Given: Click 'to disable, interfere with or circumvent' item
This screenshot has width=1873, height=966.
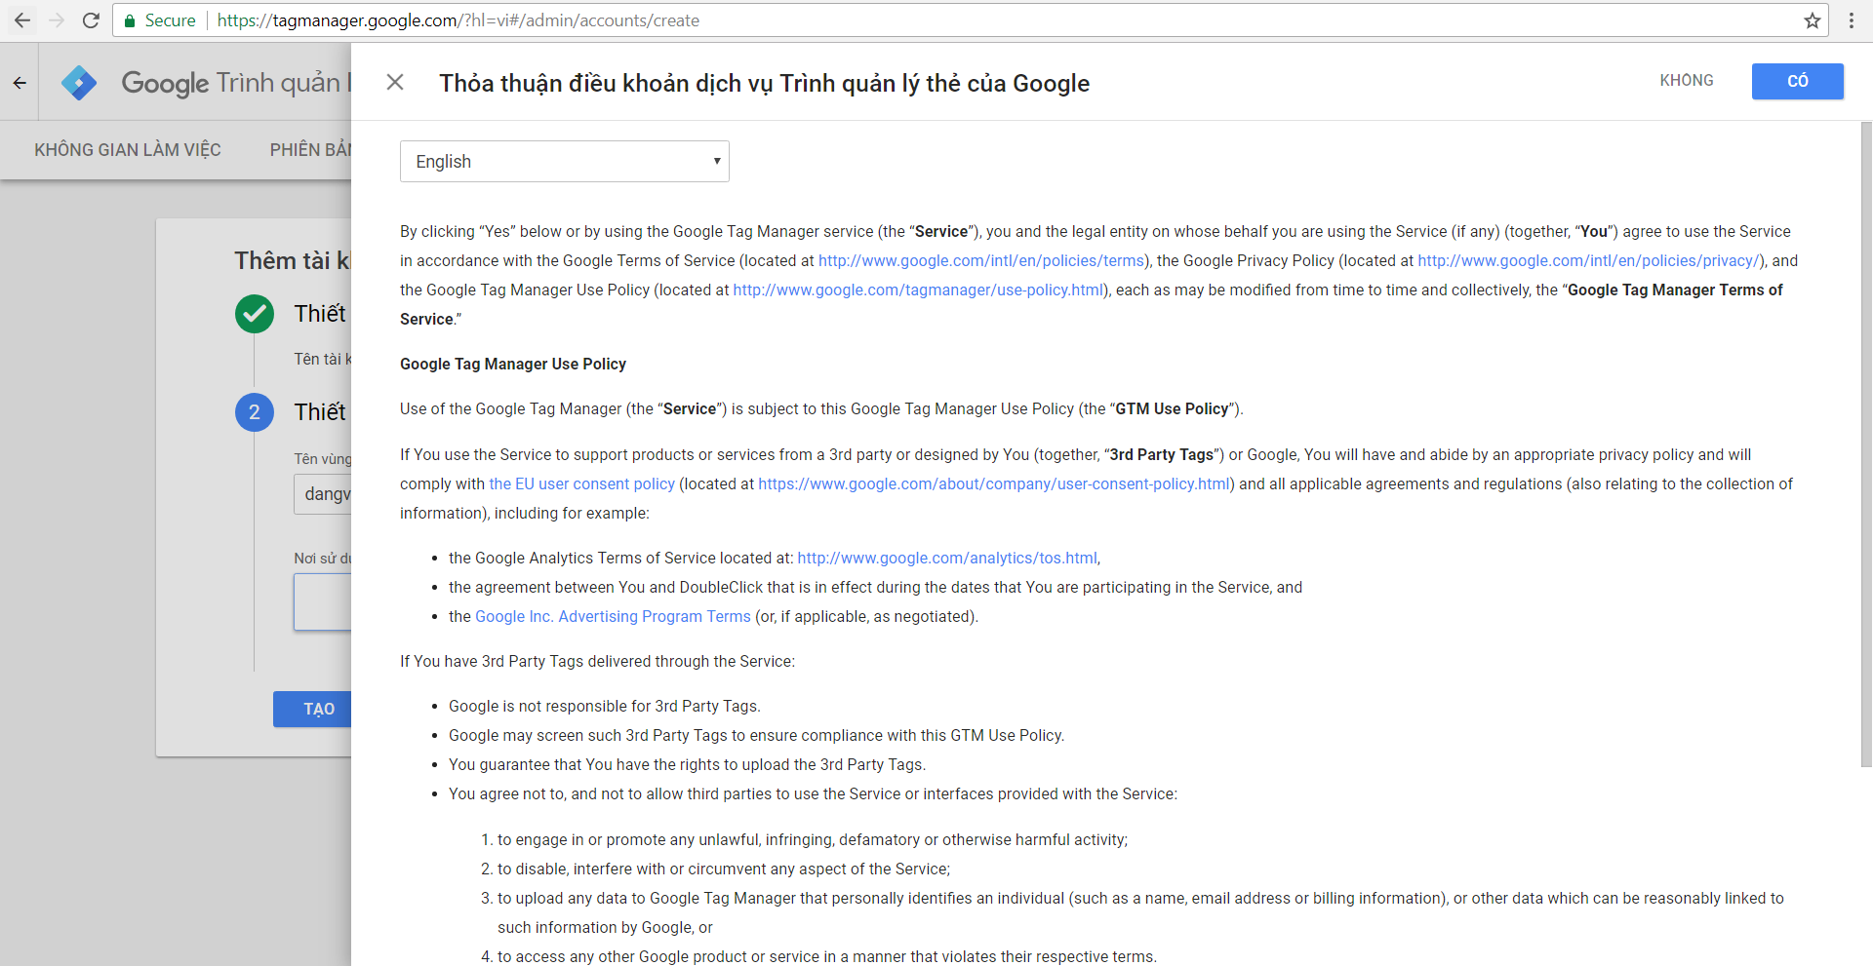Looking at the screenshot, I should (723, 869).
